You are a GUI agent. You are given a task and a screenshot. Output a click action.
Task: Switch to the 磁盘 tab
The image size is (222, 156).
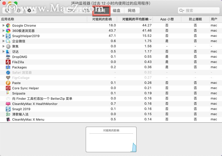pyautogui.click(x=117, y=10)
